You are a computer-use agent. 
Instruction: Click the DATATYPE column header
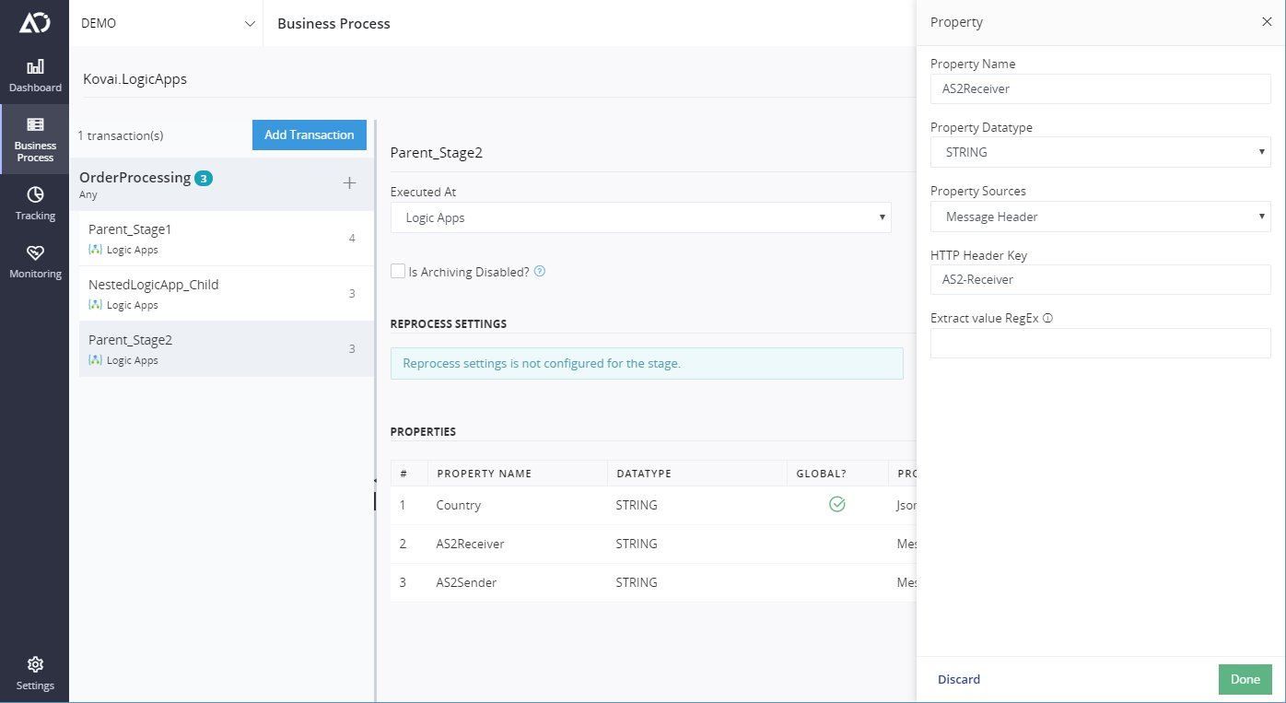644,474
